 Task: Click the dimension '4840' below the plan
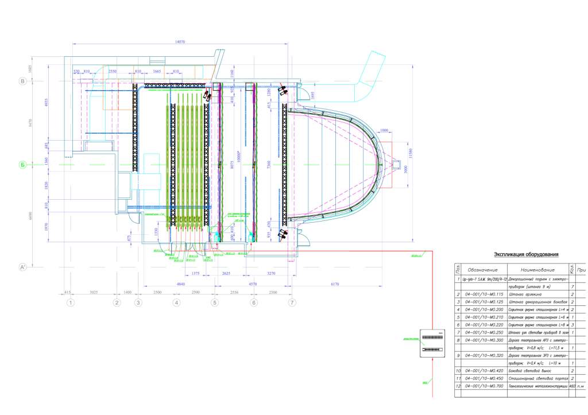pyautogui.click(x=180, y=284)
